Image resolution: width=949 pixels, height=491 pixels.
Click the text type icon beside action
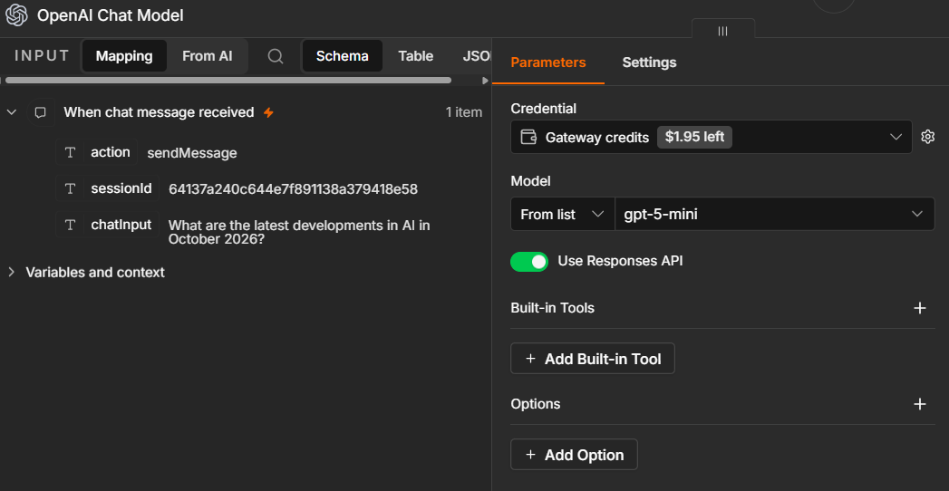tap(70, 152)
